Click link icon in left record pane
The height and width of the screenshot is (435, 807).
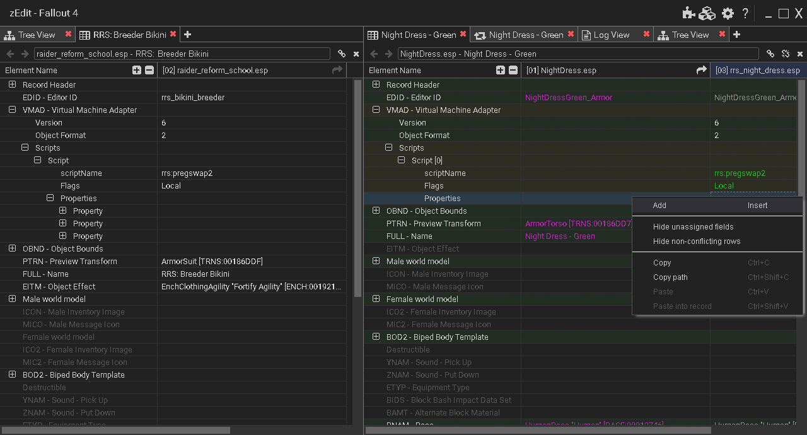(342, 54)
